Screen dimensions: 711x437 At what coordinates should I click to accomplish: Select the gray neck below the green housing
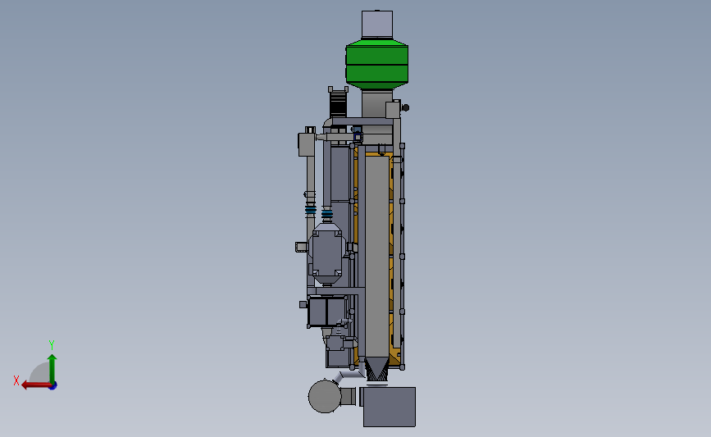click(376, 104)
